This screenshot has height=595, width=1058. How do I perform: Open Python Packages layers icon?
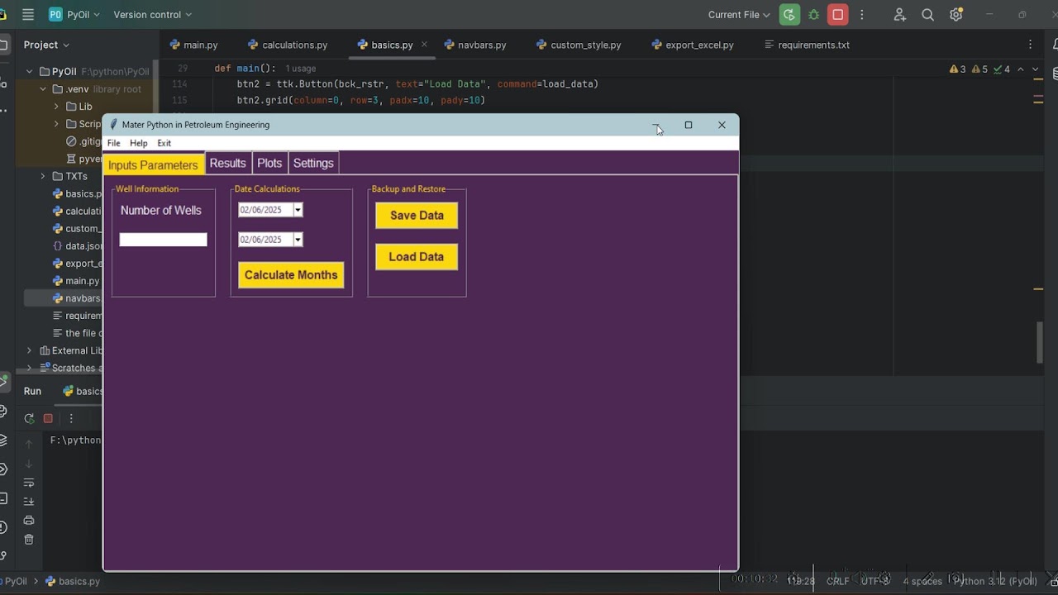[3, 440]
